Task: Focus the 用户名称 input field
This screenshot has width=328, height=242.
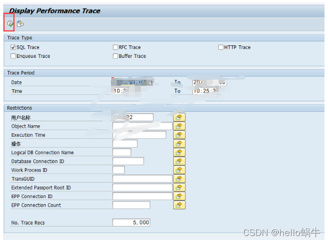Action: [x=133, y=117]
